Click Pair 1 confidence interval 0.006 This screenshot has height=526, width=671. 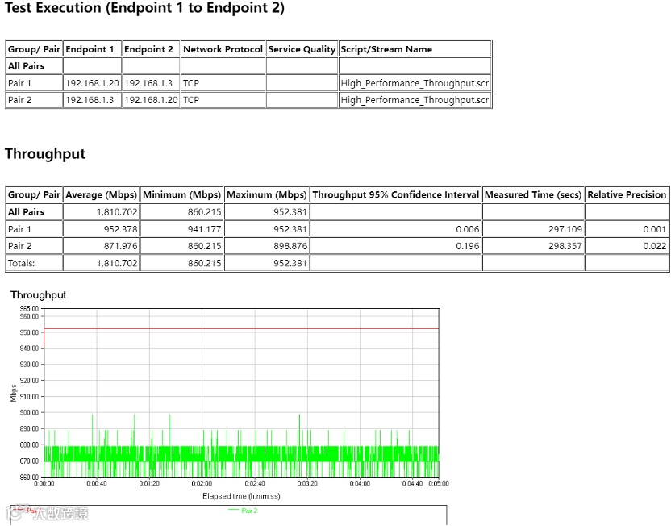coord(467,229)
